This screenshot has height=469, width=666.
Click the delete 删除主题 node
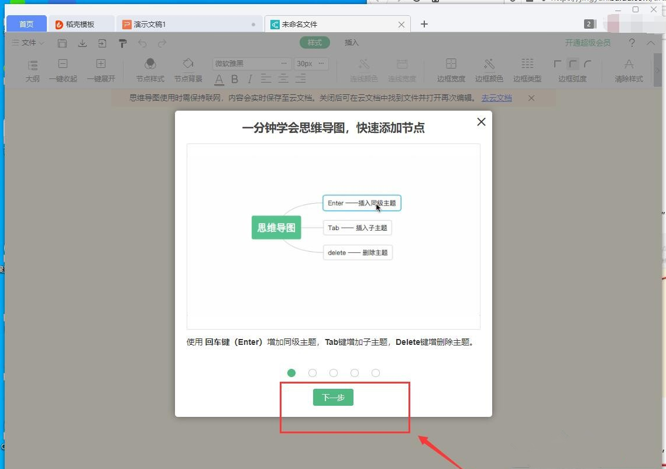coord(358,252)
